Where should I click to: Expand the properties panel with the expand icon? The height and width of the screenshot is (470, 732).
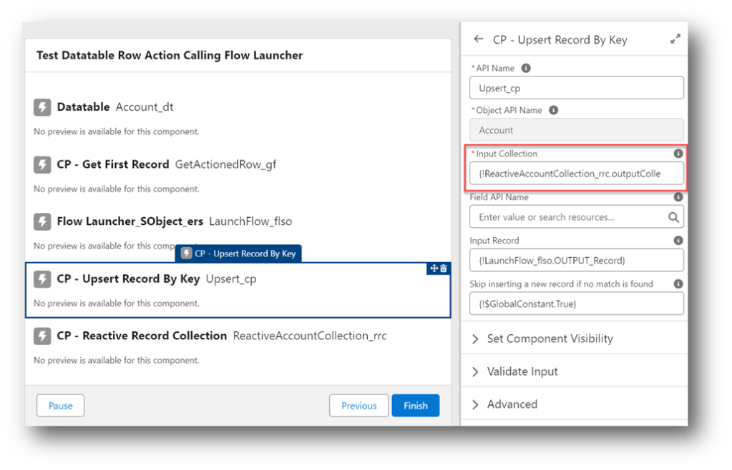click(x=675, y=40)
